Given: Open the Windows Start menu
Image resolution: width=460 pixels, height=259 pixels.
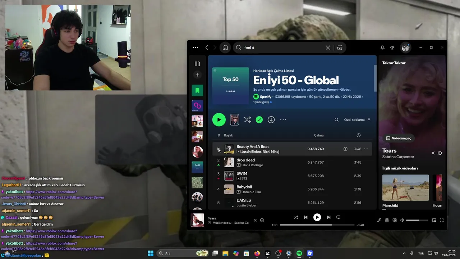Looking at the screenshot, I should (x=151, y=253).
